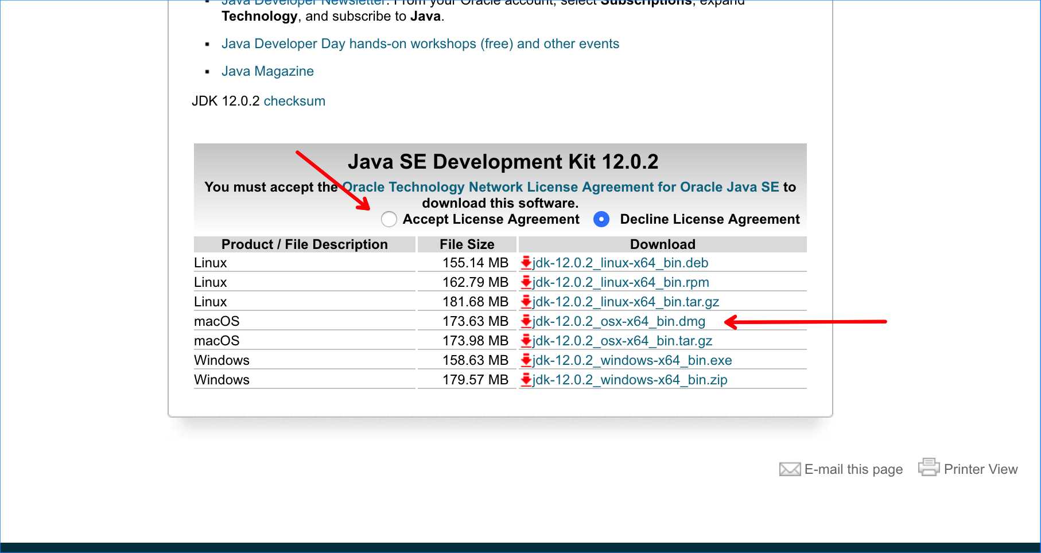Select the Accept License Agreement radio button
The height and width of the screenshot is (553, 1041).
[389, 219]
